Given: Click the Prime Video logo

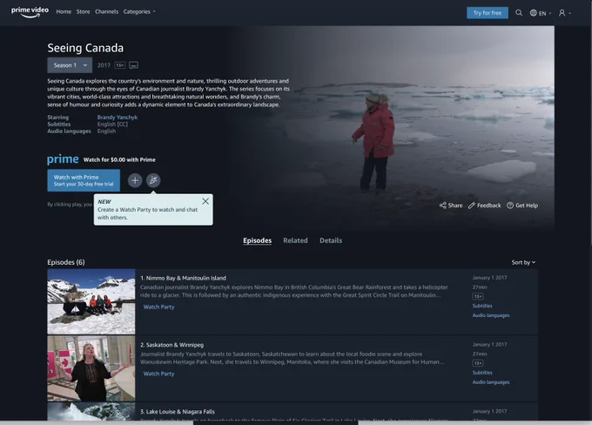Looking at the screenshot, I should 30,12.
